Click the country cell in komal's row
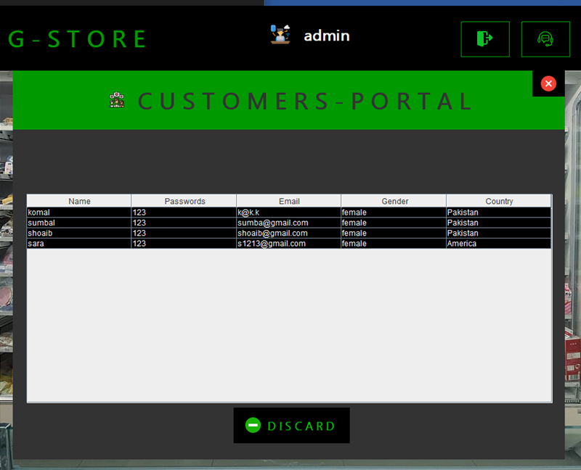This screenshot has height=470, width=581. click(x=499, y=213)
